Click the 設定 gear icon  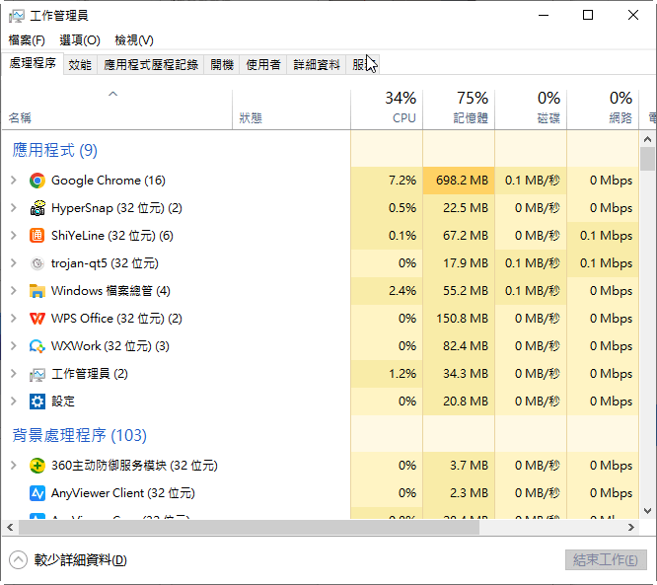[37, 402]
